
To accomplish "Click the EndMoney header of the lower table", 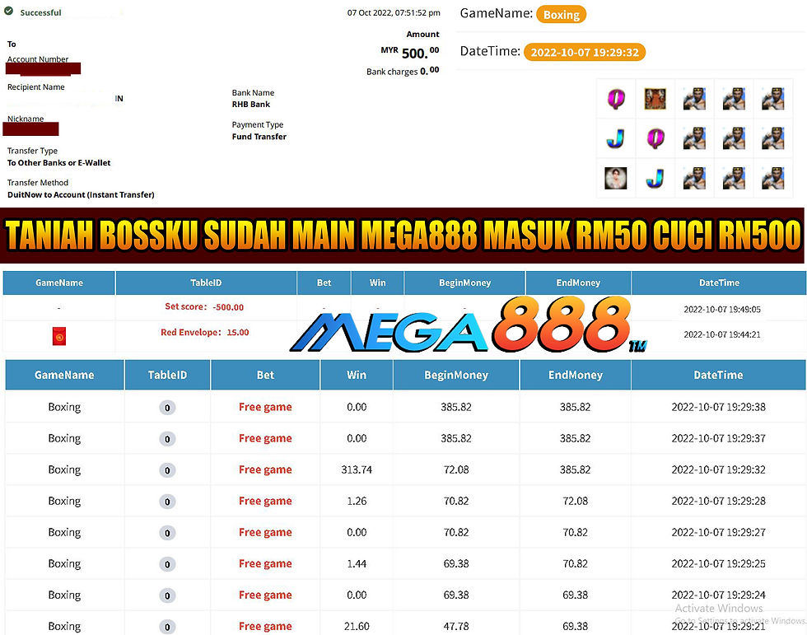I will coord(576,375).
